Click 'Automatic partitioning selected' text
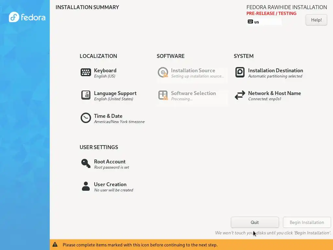333x250 pixels. [275, 76]
